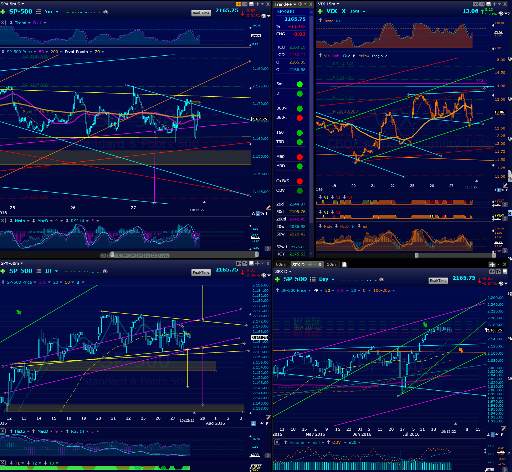Viewport: 512px width, 472px height.
Task: Click the save disk icon in the SPX D header
Action: click(x=505, y=271)
